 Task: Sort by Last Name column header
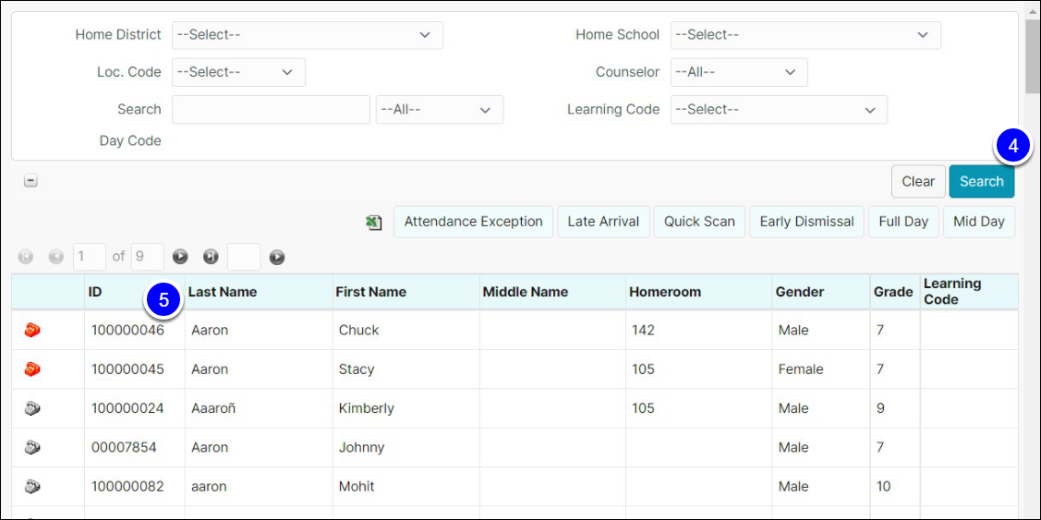click(223, 292)
